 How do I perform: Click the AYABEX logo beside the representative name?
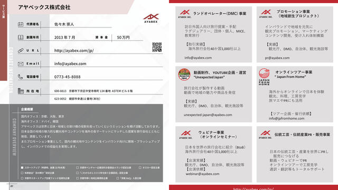[x=151, y=18]
